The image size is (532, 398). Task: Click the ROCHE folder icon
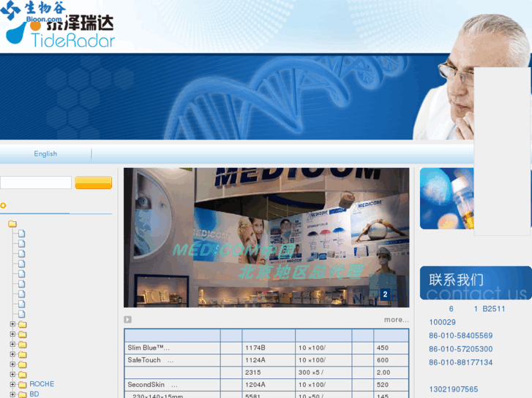click(x=23, y=384)
